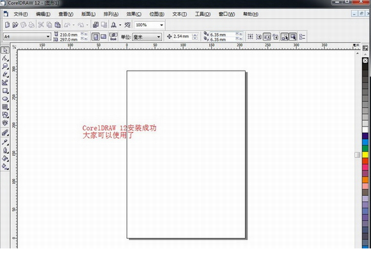Click the Import icon
Screen dimensions: 371x258
[x=95, y=24]
